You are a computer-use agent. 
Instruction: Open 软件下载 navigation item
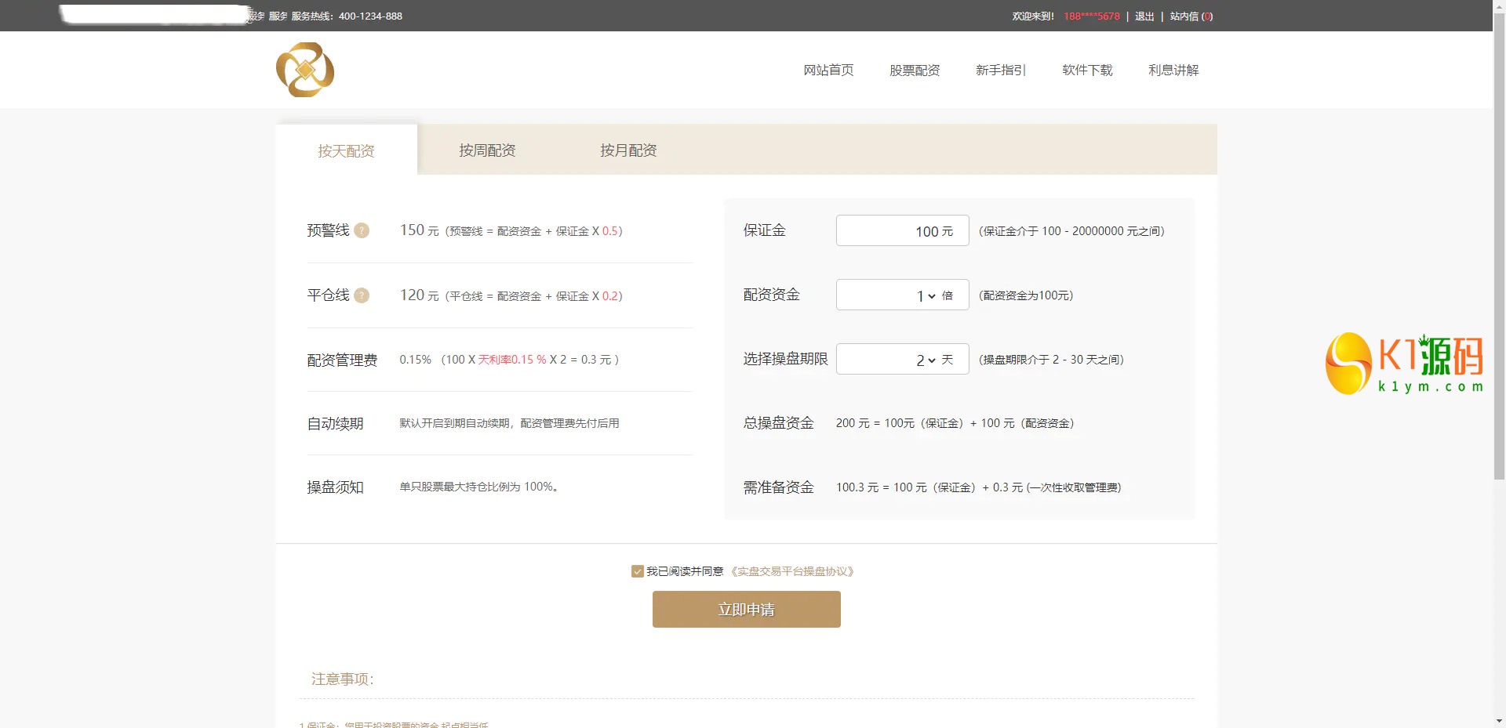coord(1087,70)
